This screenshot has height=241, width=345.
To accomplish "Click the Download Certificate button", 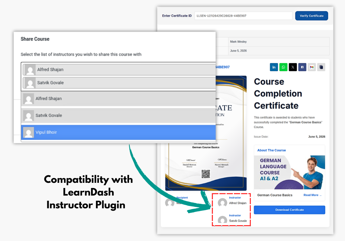I will 289,210.
